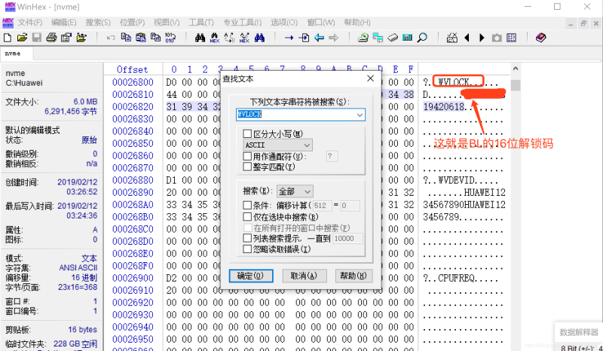
Task: Click the 帮助(H) dialog button
Action: [354, 276]
